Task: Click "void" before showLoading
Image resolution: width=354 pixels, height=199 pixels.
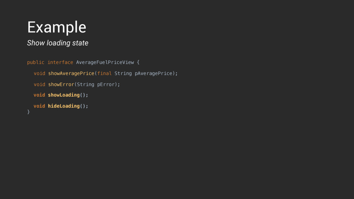Action: click(x=39, y=95)
